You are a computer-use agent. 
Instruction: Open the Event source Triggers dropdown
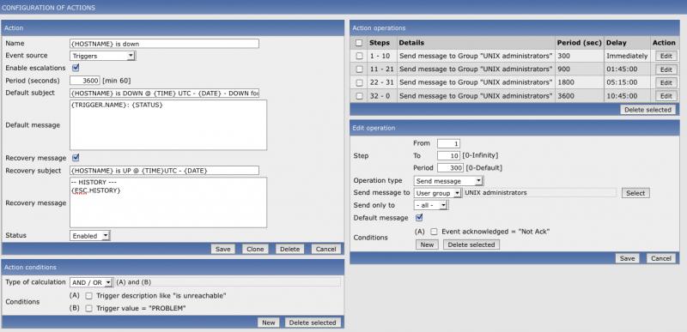tap(102, 56)
